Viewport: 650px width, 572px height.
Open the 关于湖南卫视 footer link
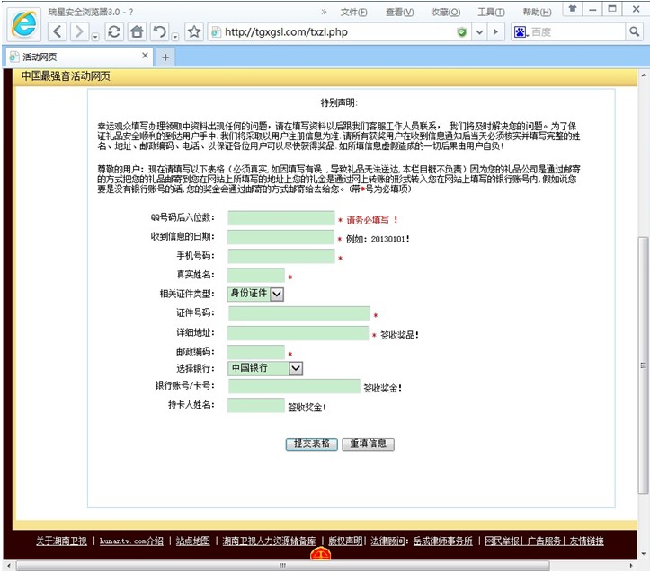coord(61,541)
